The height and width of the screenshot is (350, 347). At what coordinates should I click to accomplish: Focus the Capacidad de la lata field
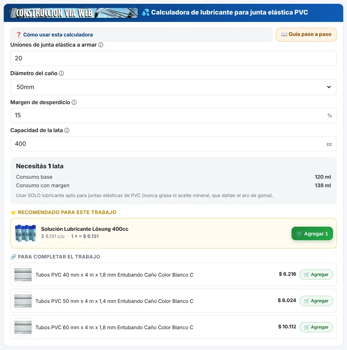click(173, 144)
